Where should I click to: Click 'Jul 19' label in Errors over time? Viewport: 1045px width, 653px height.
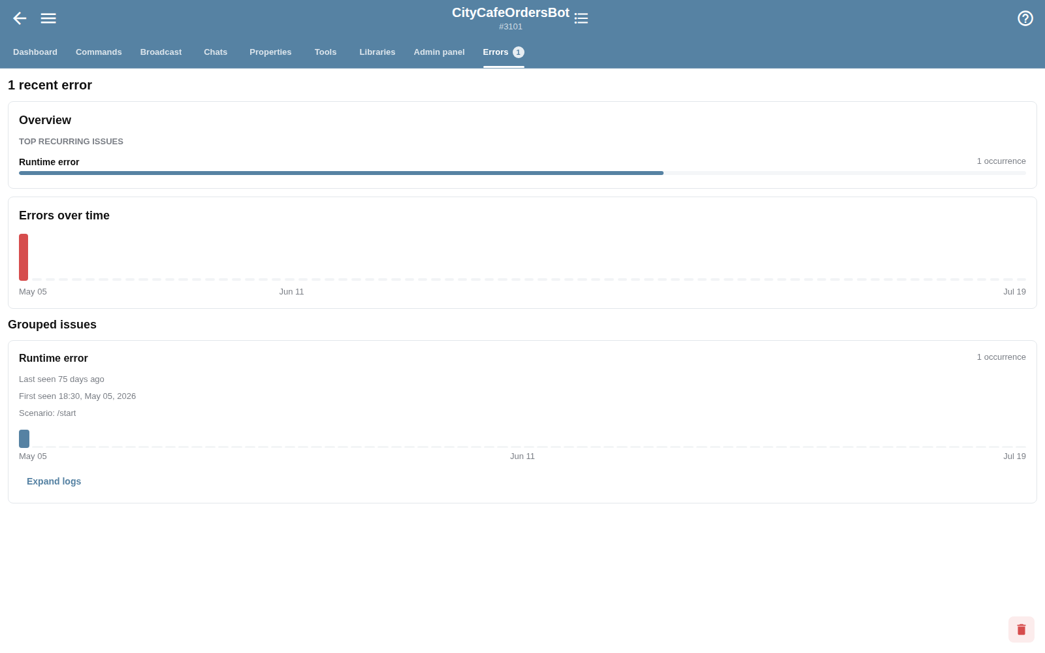pos(1014,292)
